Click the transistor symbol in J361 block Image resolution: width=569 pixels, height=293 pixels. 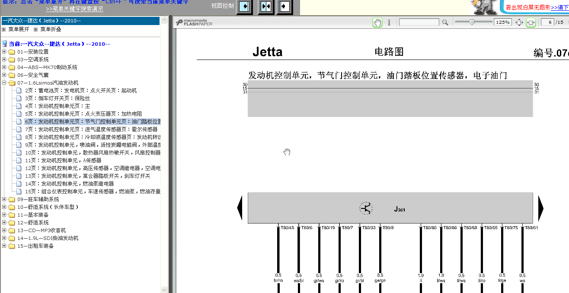coord(366,208)
